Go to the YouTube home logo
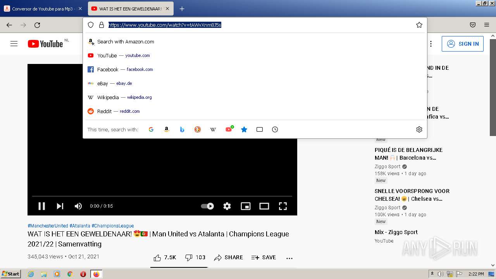 pos(45,44)
